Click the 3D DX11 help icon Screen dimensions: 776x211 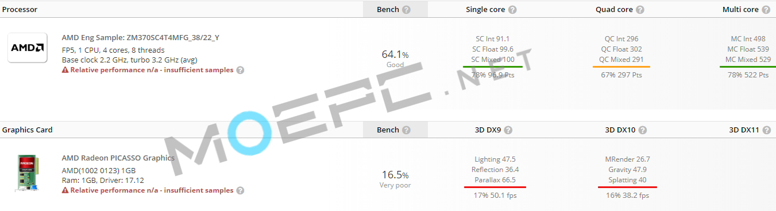coord(766,130)
